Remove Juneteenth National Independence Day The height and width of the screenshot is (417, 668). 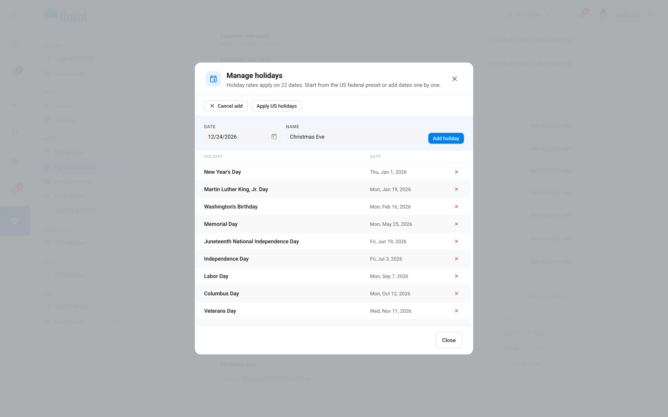(457, 241)
